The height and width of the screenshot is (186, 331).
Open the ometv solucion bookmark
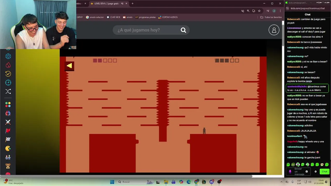(95, 17)
